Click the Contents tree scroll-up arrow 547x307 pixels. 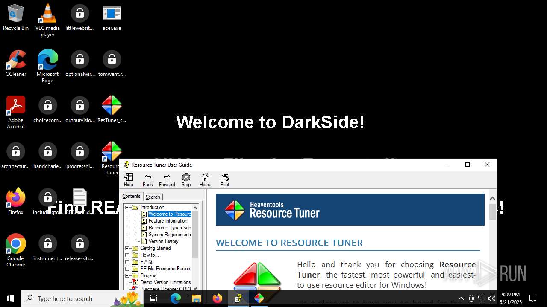coord(195,208)
